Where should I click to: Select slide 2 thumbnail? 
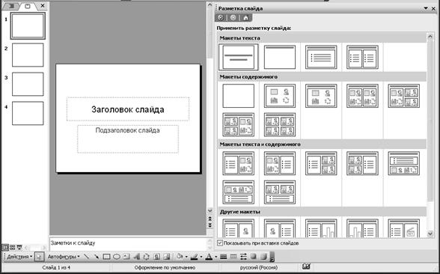[28, 55]
